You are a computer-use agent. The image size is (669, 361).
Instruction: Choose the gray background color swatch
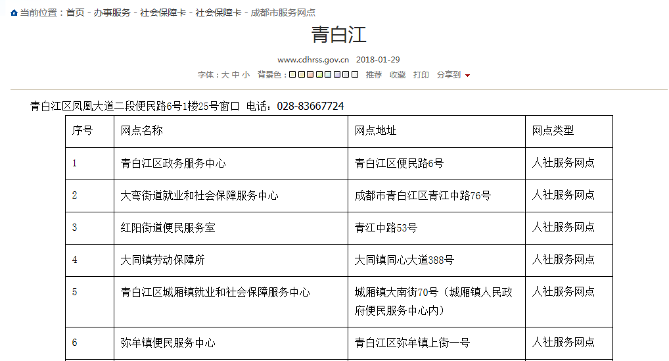point(346,74)
